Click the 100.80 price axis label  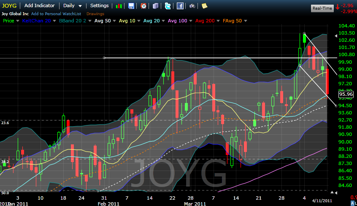click(346, 54)
